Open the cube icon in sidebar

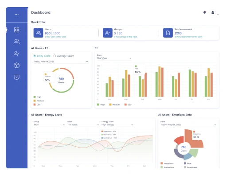pos(16,65)
